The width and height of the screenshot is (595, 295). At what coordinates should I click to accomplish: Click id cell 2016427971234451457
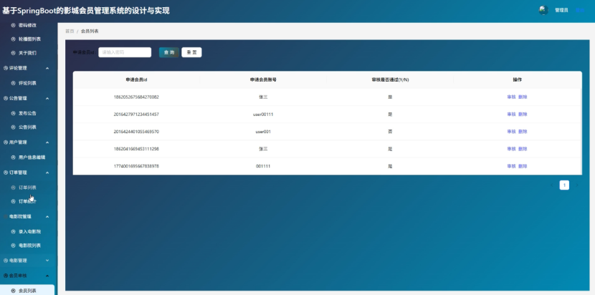click(x=136, y=114)
